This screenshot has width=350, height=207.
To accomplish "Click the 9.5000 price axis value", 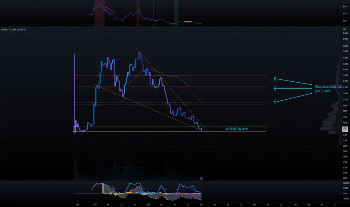I will click(345, 106).
